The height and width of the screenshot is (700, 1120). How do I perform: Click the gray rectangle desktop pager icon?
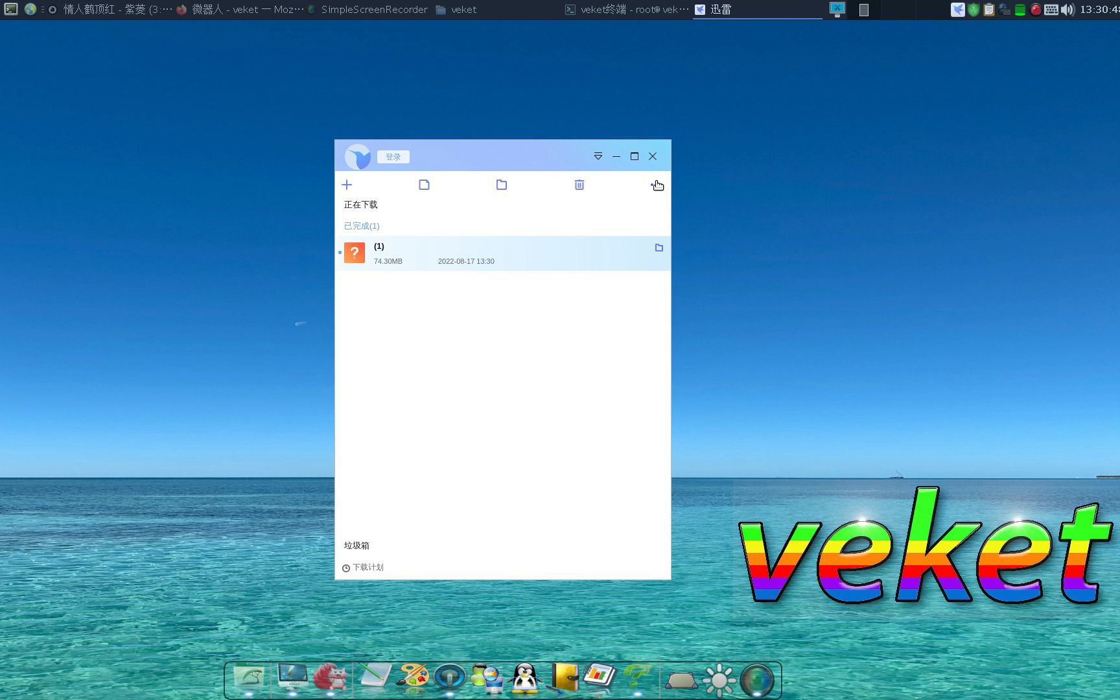coord(864,10)
